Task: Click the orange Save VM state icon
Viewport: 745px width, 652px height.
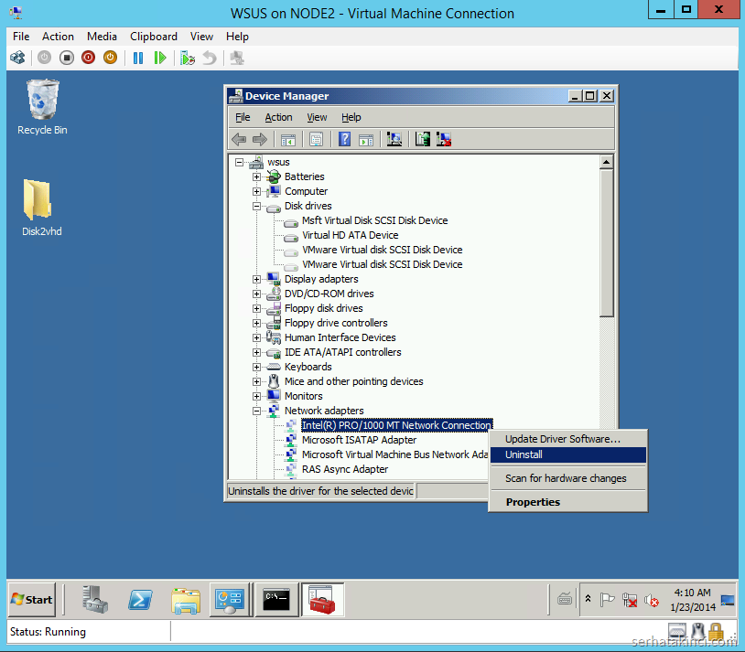Action: (x=110, y=58)
